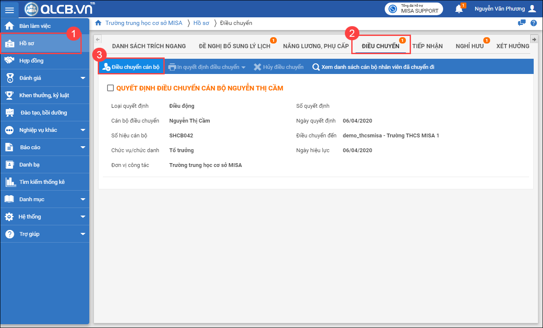Switch to the Tiếp nhận tab

coord(427,46)
